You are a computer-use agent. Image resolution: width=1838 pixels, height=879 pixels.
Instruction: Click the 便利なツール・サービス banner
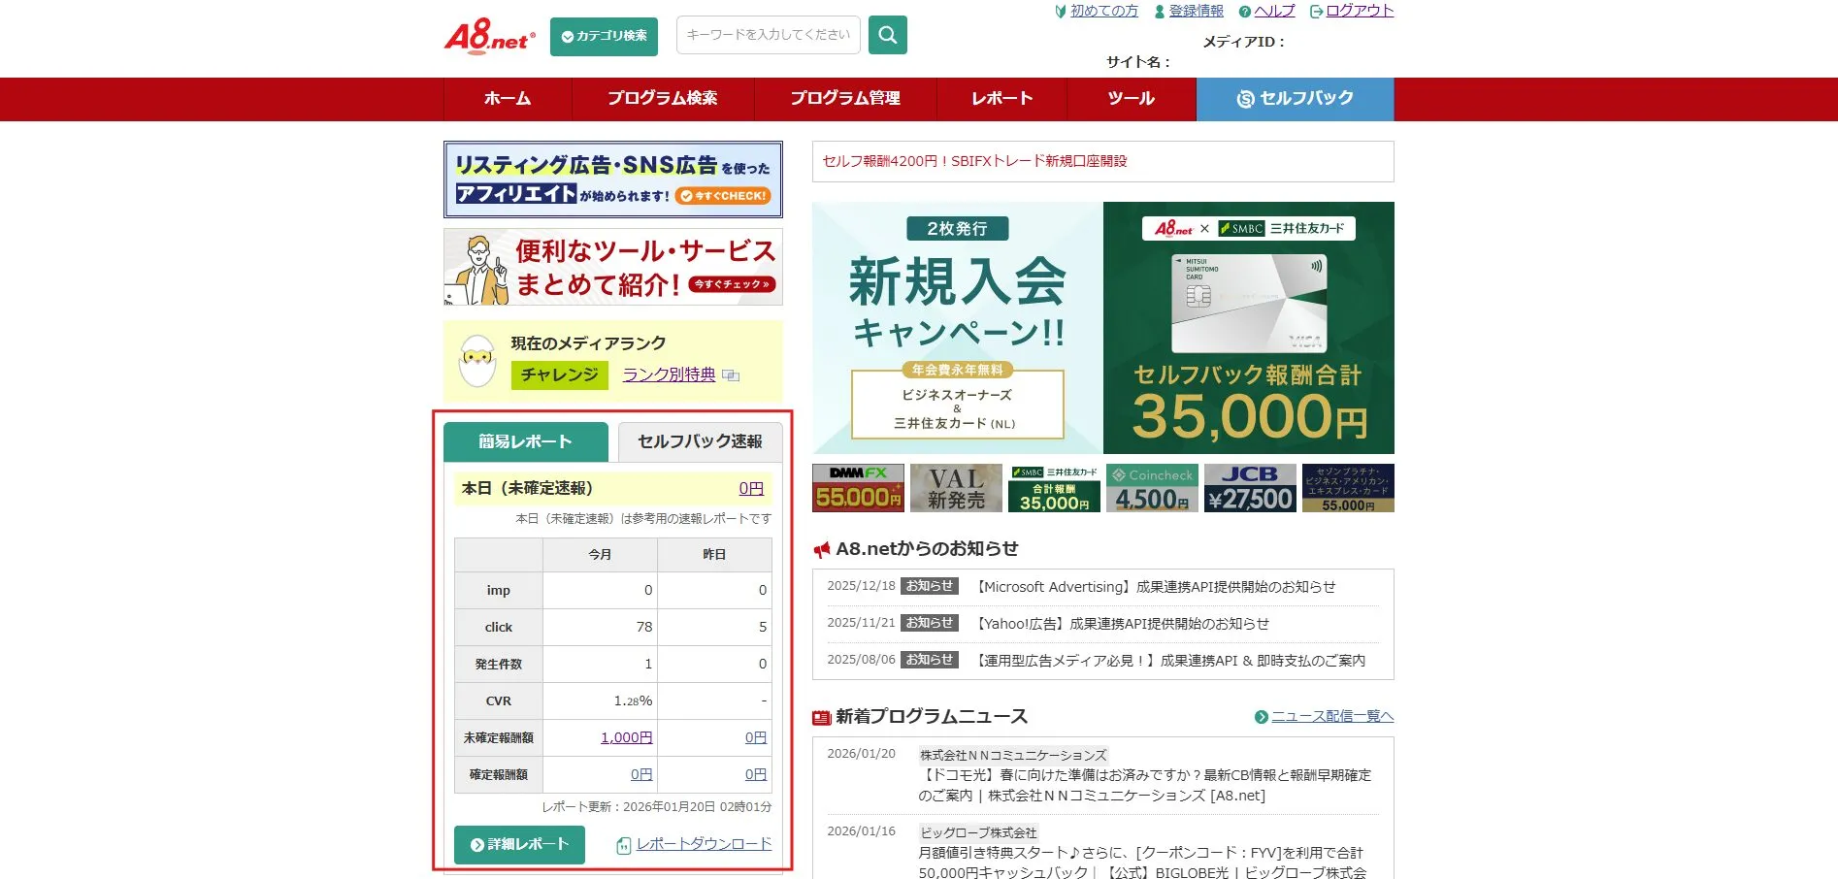coord(613,267)
